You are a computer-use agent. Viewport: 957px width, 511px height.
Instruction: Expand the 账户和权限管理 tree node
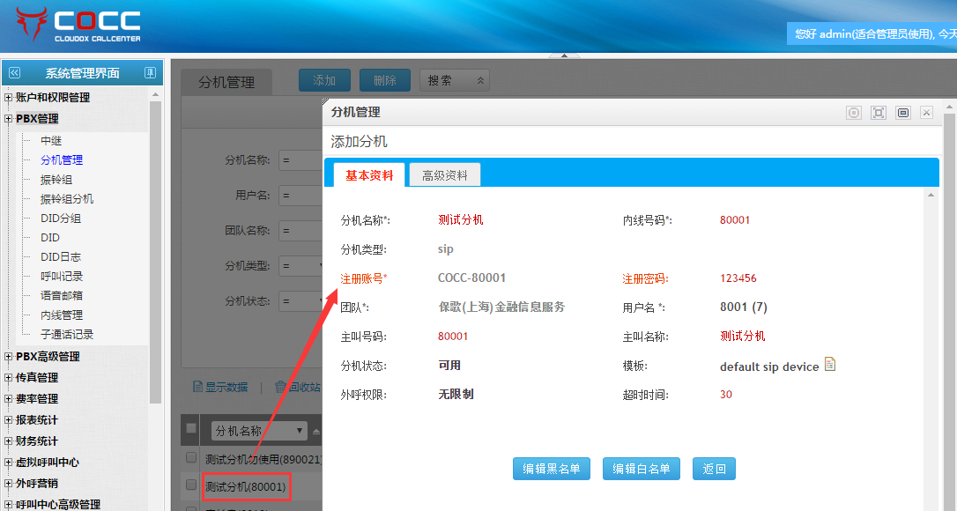click(9, 98)
